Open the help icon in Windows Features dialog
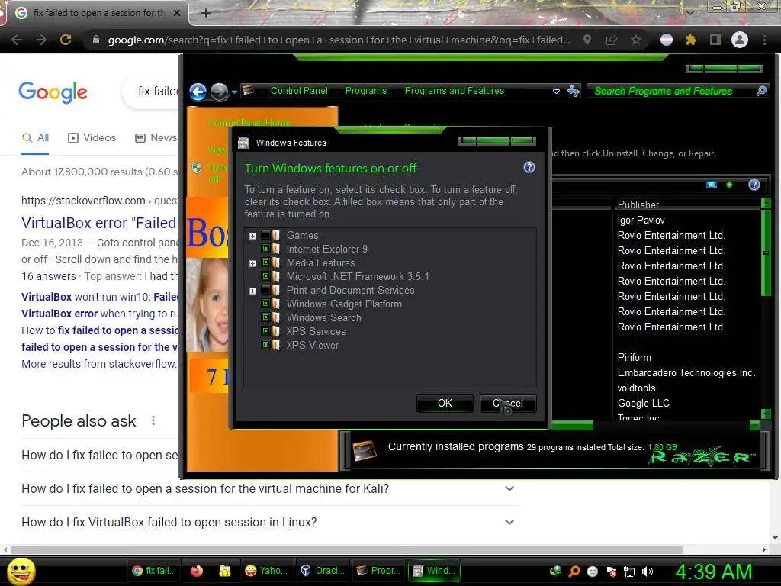 click(x=529, y=167)
